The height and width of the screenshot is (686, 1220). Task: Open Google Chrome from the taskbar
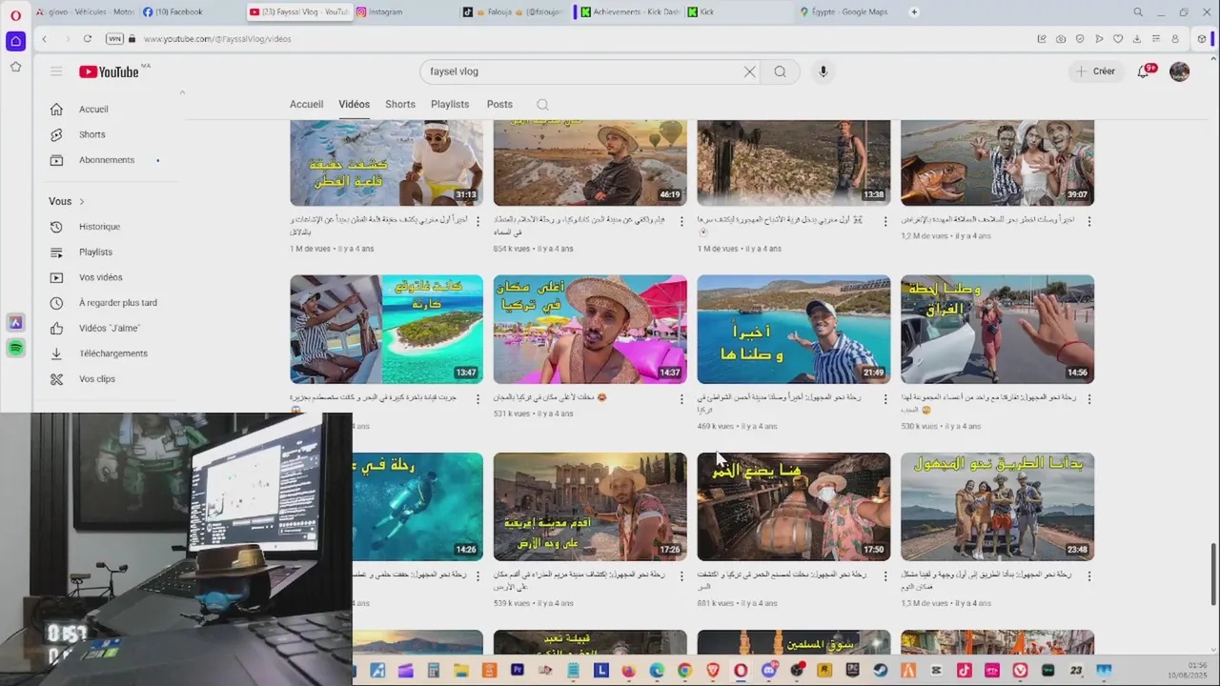pos(684,671)
